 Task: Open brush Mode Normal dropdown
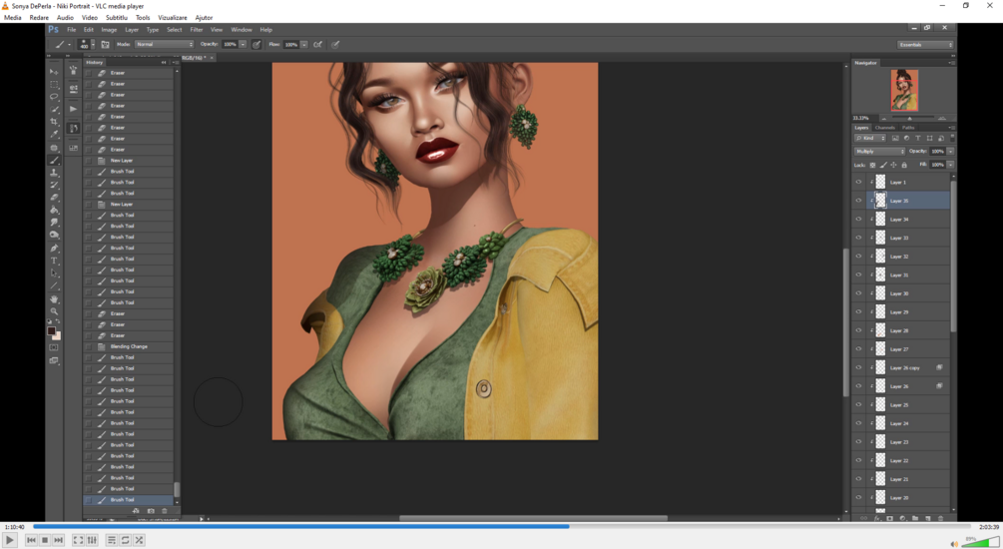click(x=164, y=44)
